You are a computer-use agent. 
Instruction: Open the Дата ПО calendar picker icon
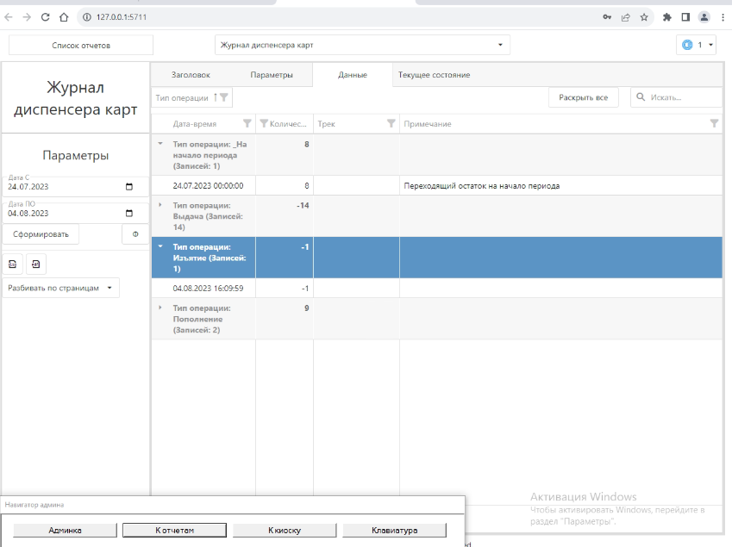(129, 213)
